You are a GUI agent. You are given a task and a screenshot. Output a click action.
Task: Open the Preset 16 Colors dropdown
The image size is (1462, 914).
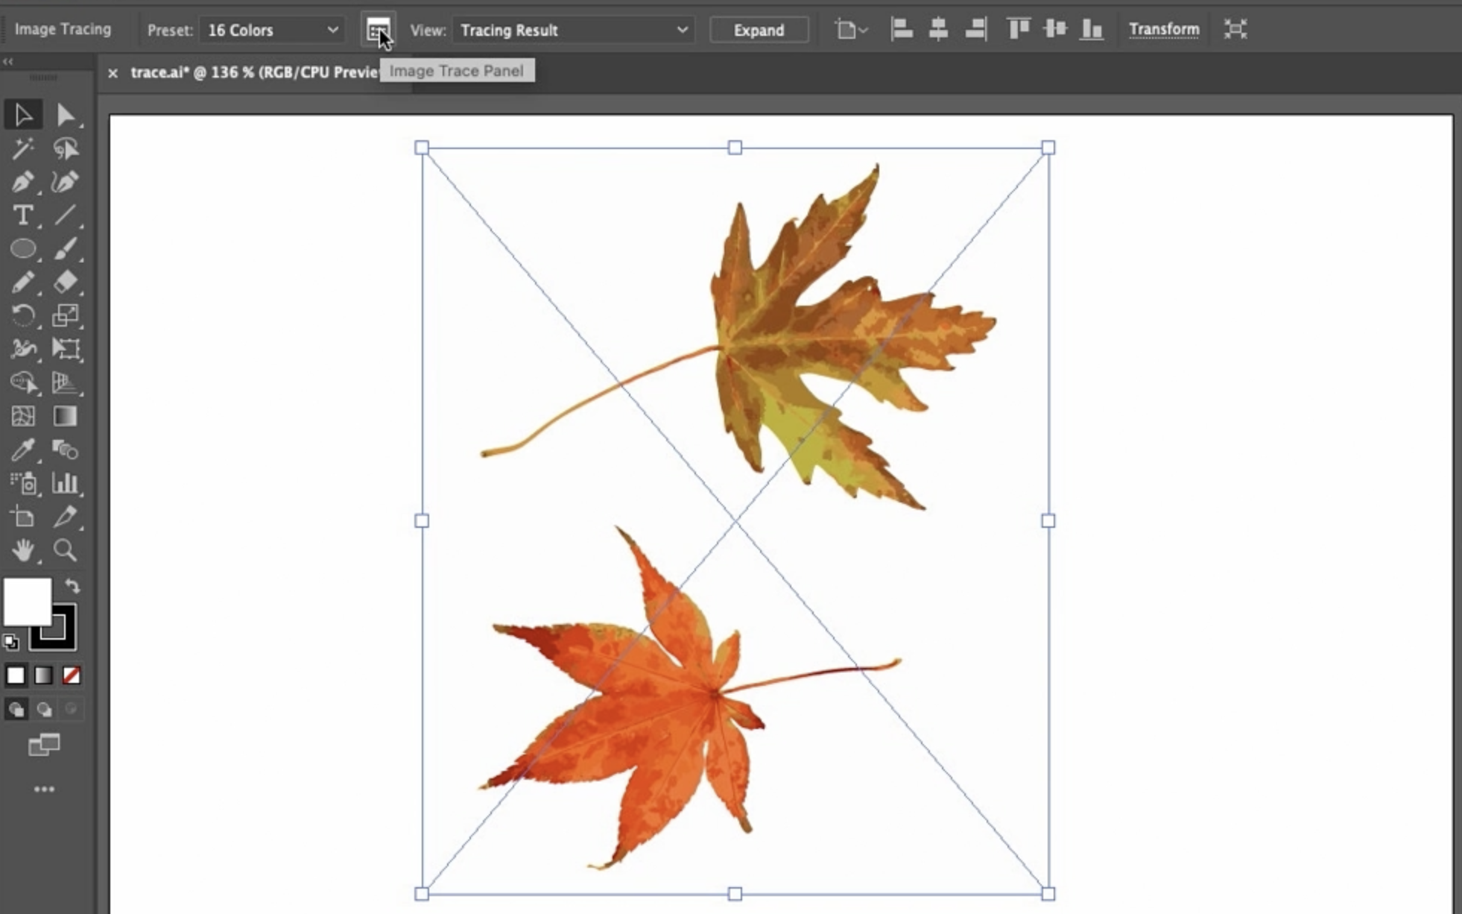pos(272,30)
